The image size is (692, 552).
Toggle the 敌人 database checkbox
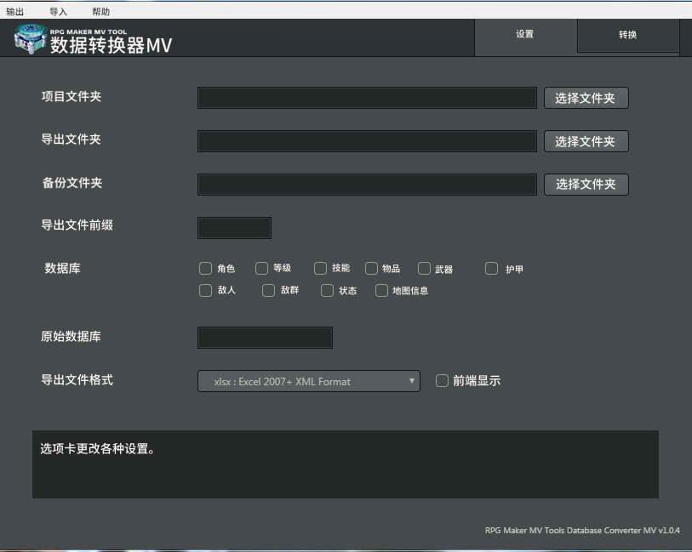coord(205,290)
